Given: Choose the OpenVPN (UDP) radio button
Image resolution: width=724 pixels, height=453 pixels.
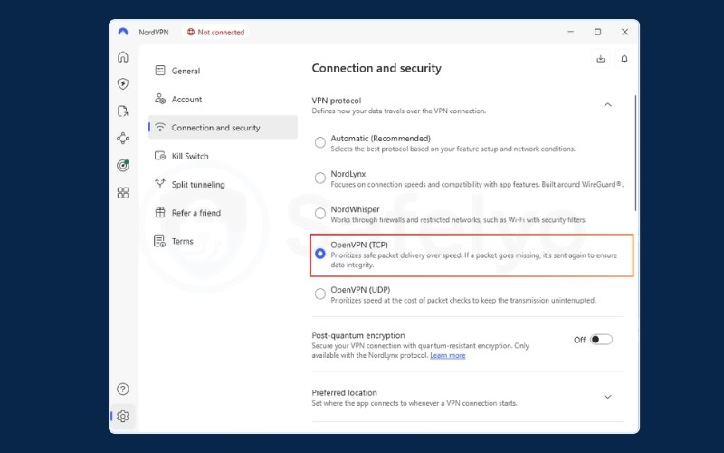Looking at the screenshot, I should [x=319, y=294].
